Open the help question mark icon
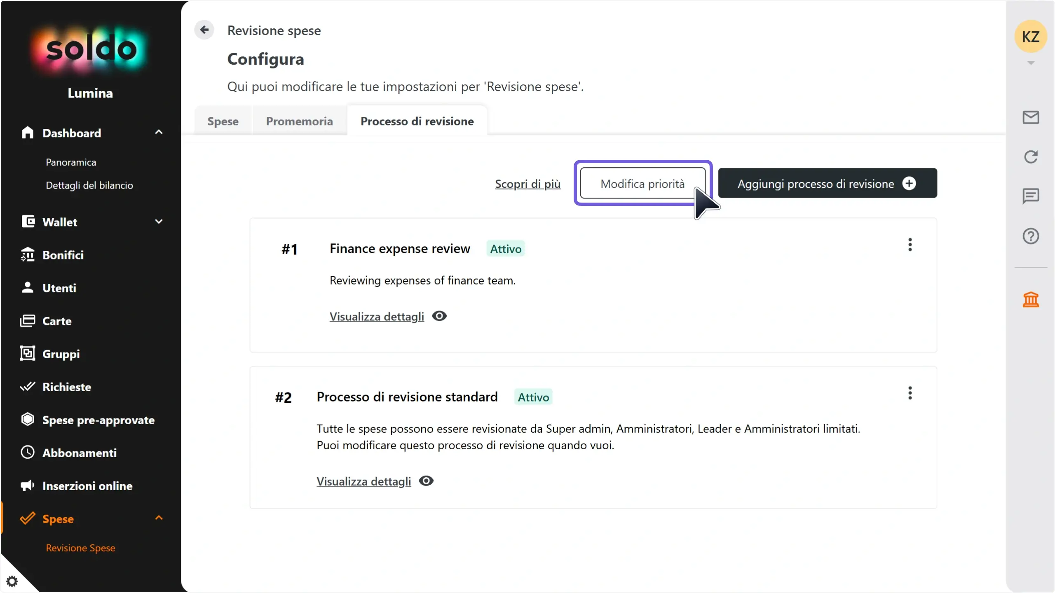Screen dimensions: 1055x593 click(1031, 236)
